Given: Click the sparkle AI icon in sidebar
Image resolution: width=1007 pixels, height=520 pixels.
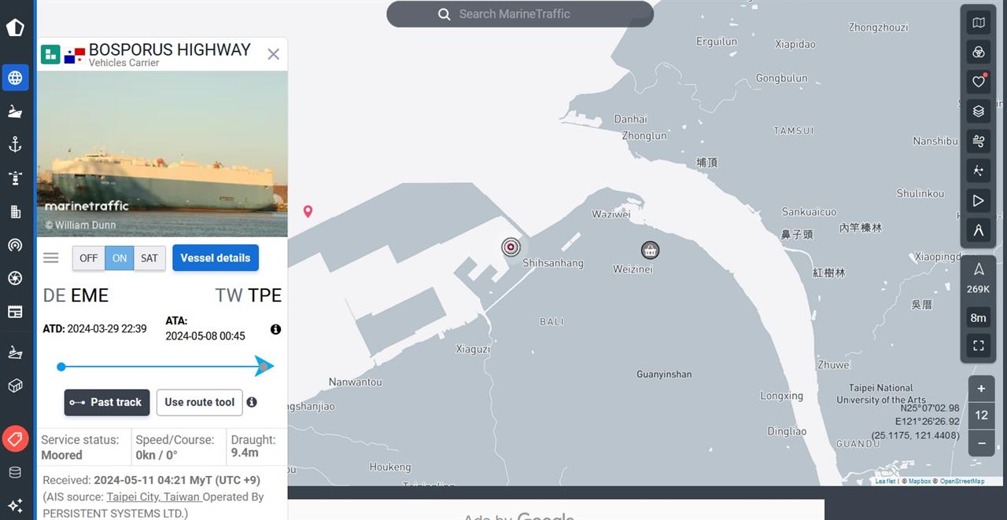Looking at the screenshot, I should coord(15,506).
